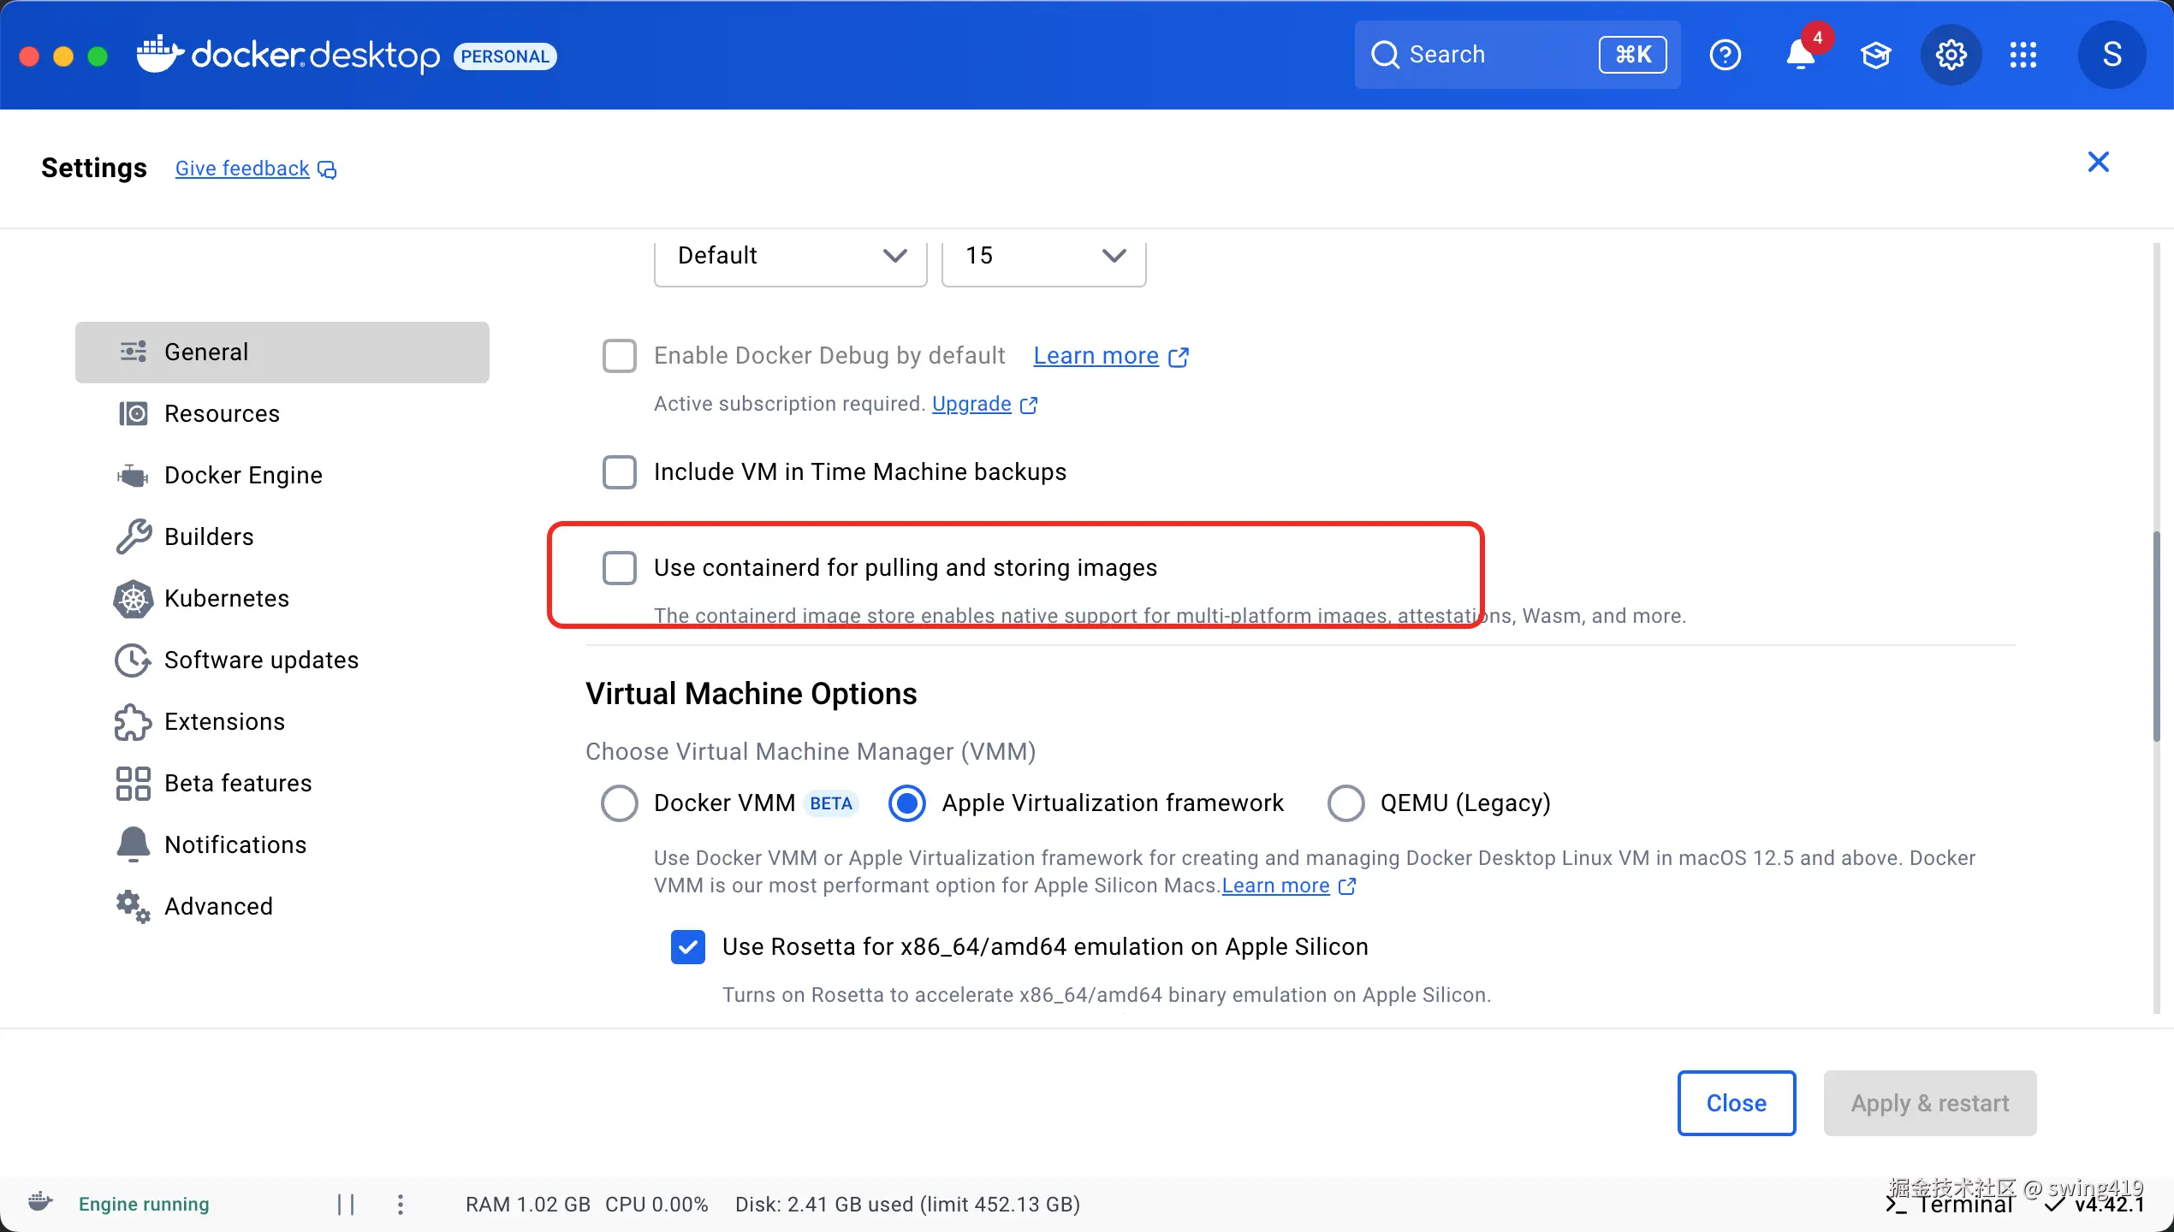2174x1232 pixels.
Task: Click the Close button
Action: (1736, 1103)
